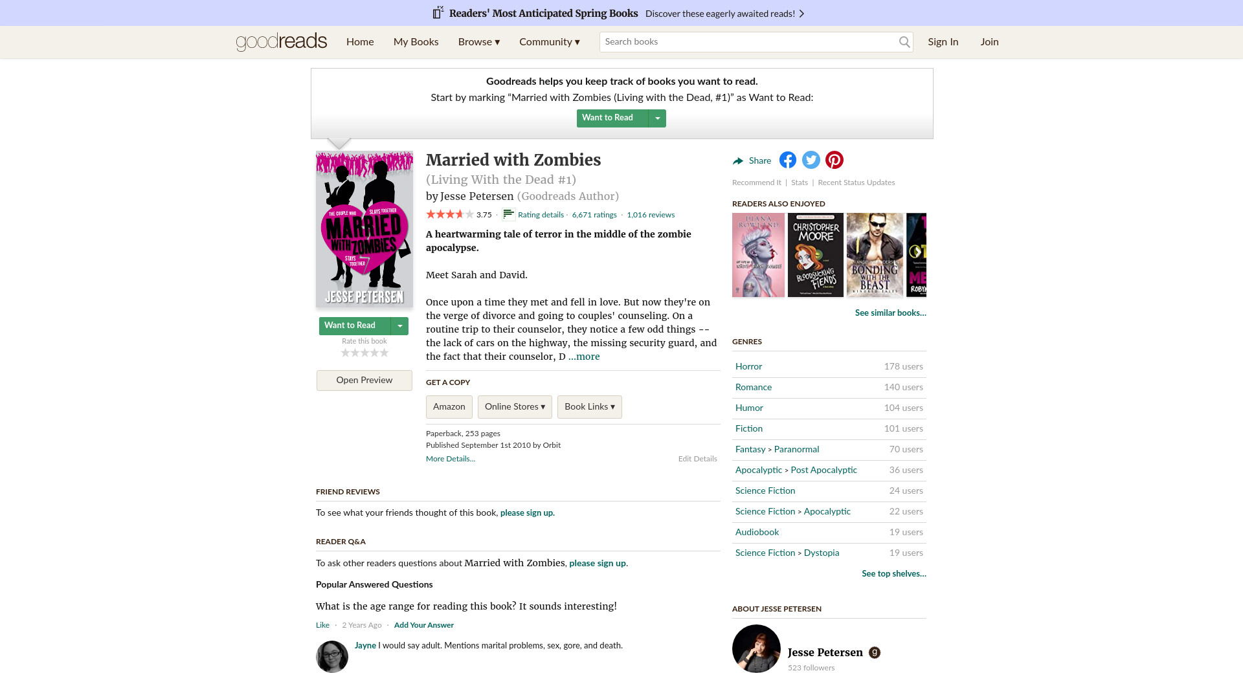Share book on Twitter icon

(811, 160)
